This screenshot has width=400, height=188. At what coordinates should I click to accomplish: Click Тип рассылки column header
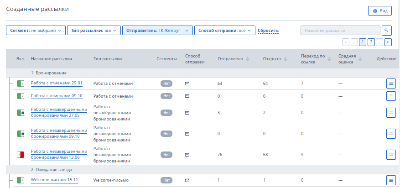click(x=108, y=59)
